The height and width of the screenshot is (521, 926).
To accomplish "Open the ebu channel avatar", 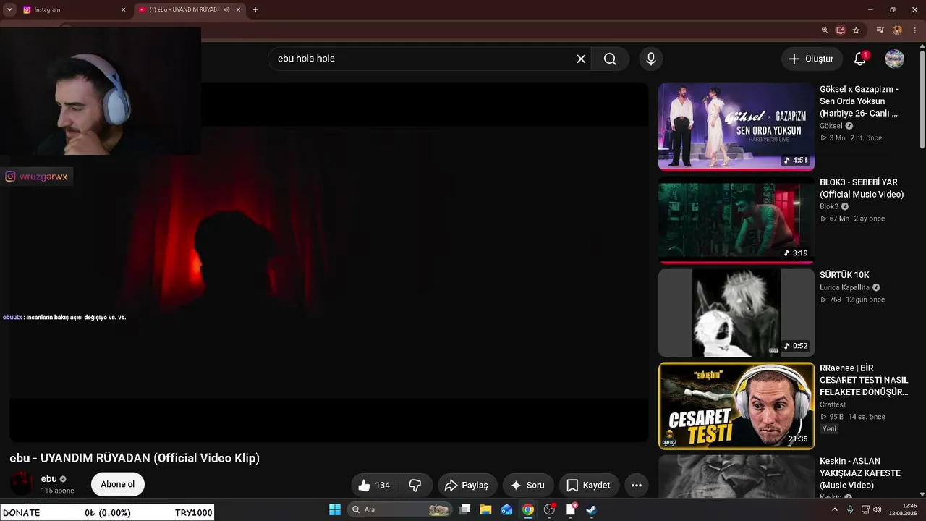I will [22, 483].
